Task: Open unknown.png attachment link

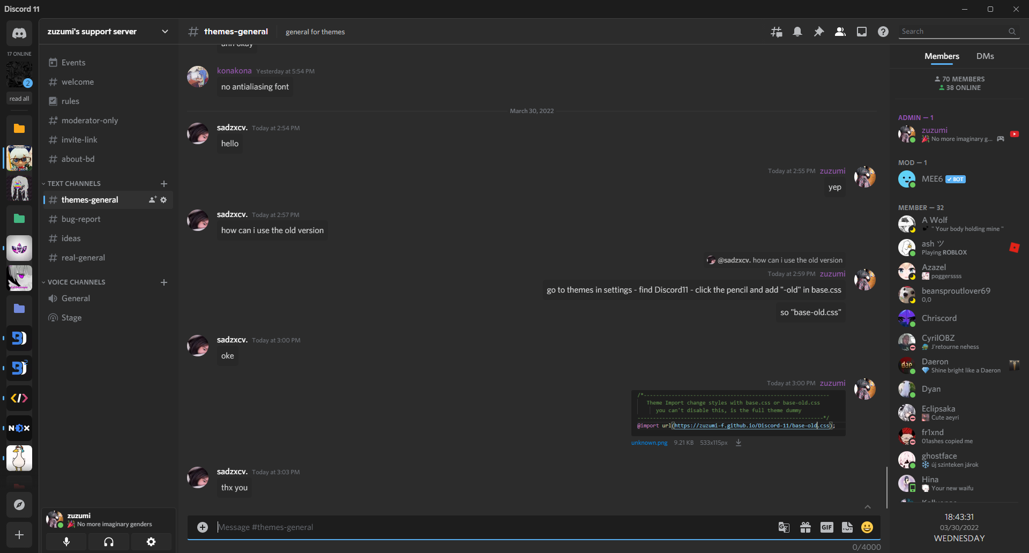Action: 649,443
